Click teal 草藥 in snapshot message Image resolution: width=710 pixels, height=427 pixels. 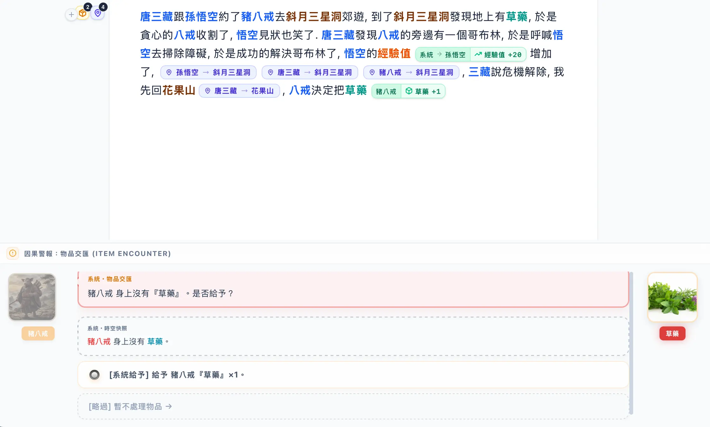[155, 341]
